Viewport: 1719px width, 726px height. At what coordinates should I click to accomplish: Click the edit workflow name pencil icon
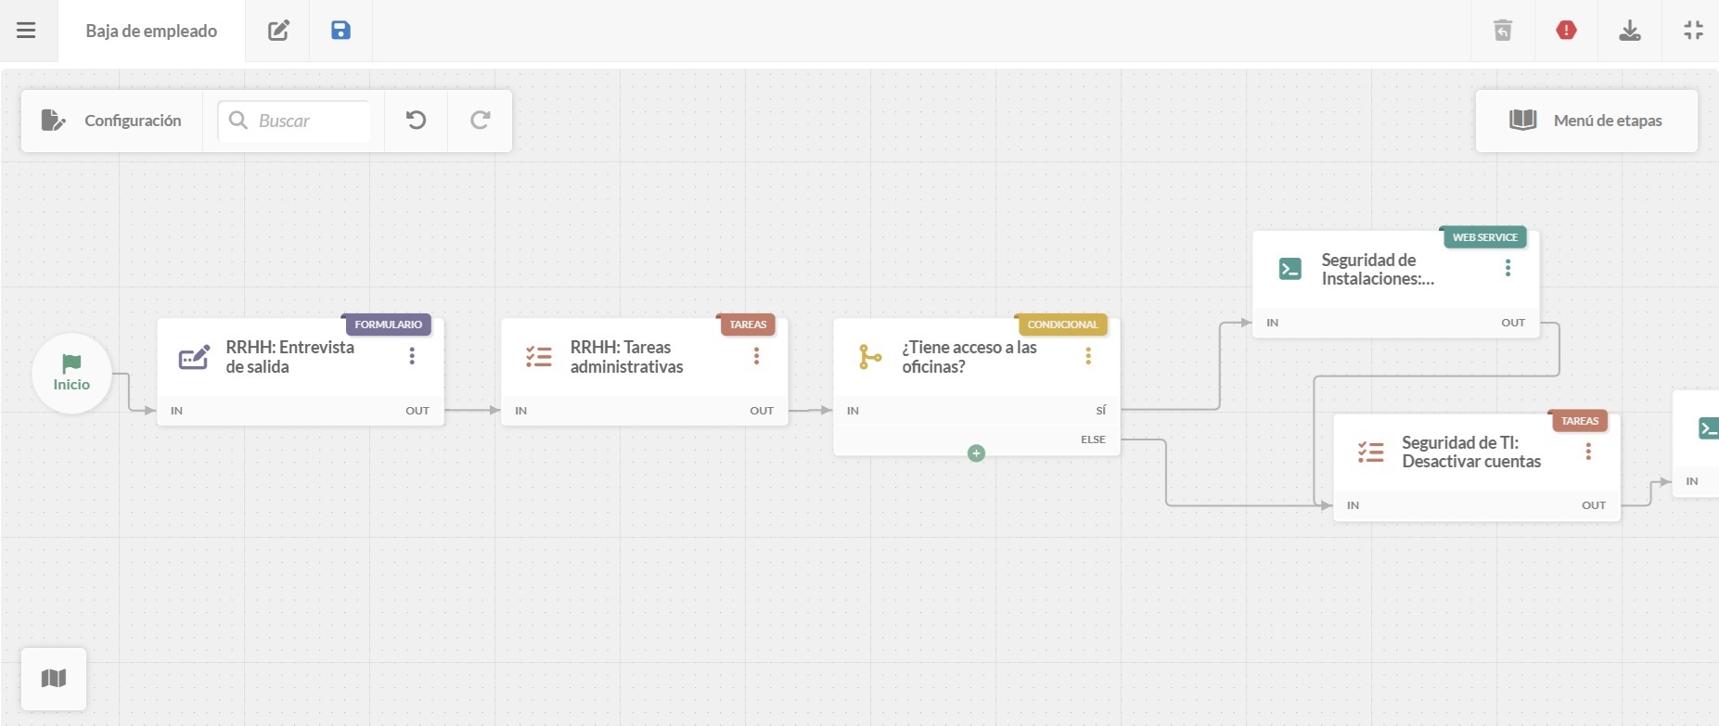pos(278,31)
